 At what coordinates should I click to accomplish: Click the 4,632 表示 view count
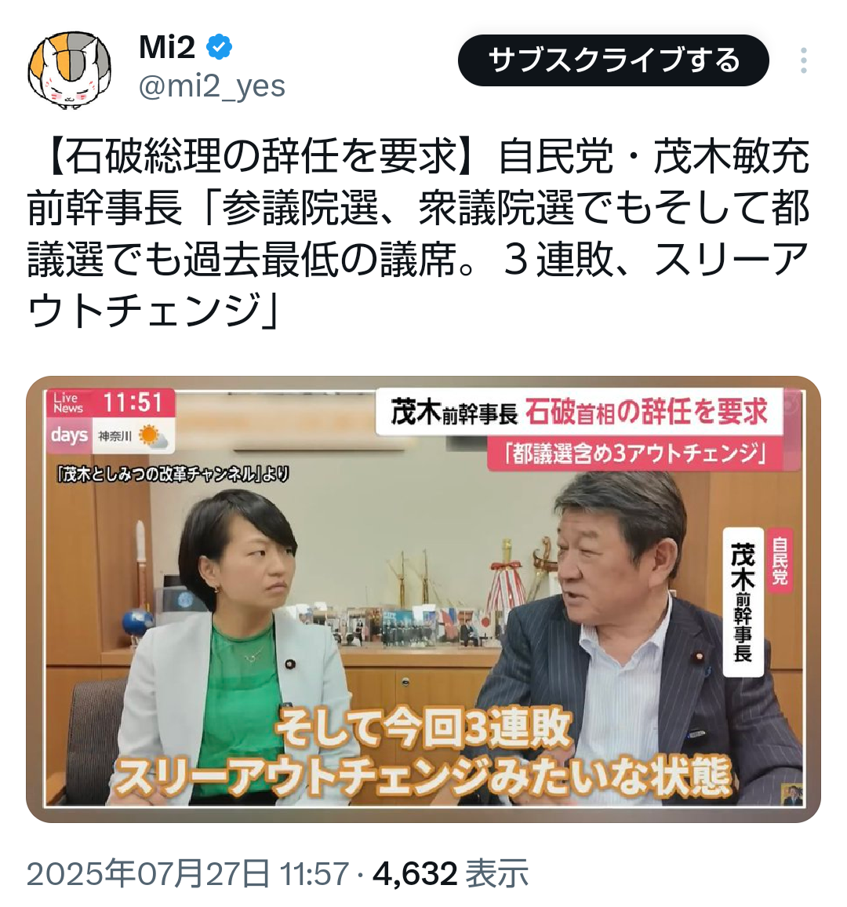pos(451,873)
